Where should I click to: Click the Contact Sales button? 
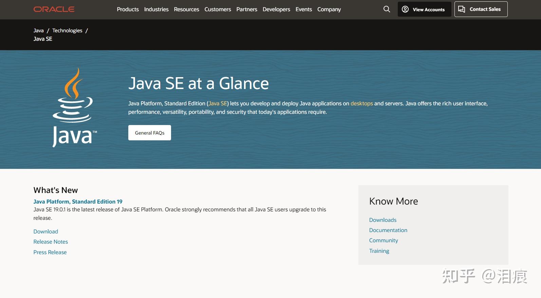click(481, 9)
